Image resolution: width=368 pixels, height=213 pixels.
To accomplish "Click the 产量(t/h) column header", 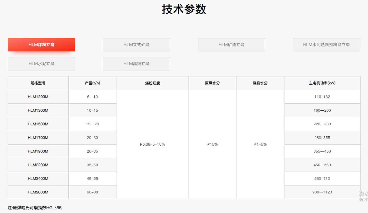I will 93,83.
